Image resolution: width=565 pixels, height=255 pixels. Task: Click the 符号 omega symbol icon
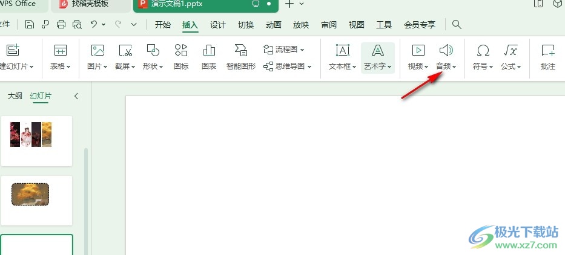click(x=483, y=50)
